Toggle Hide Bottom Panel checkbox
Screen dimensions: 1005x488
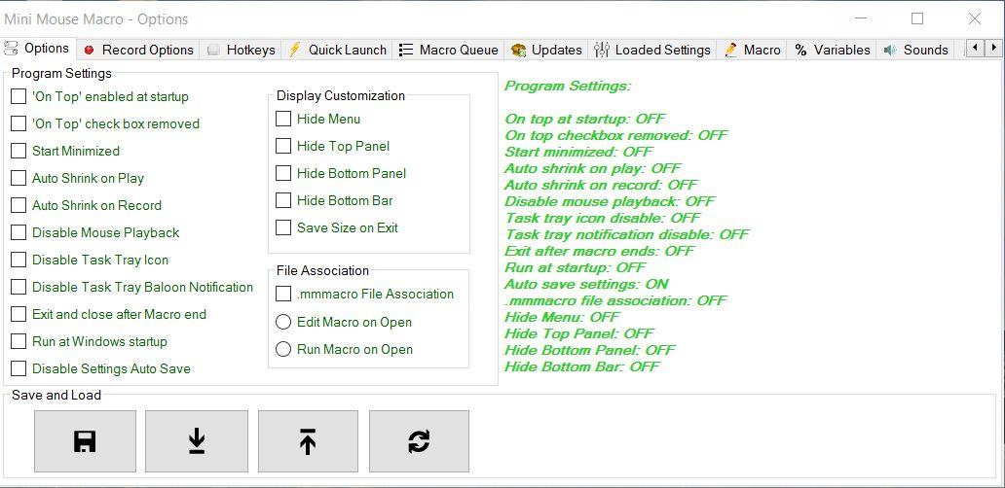click(283, 173)
